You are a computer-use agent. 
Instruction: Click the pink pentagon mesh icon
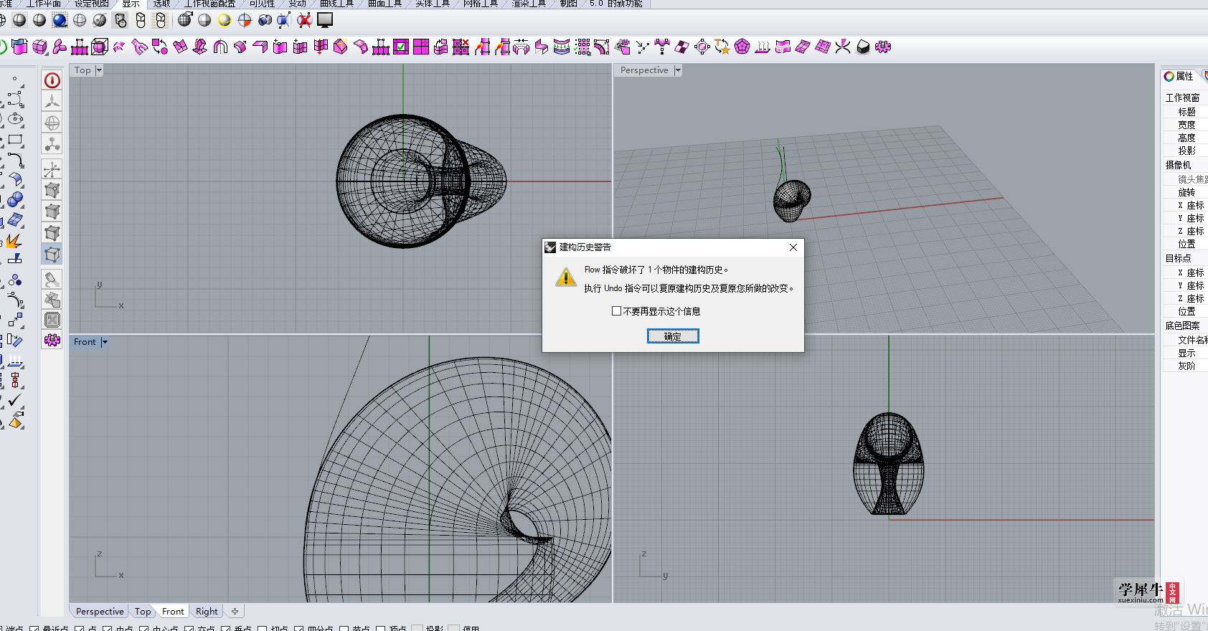coord(742,47)
